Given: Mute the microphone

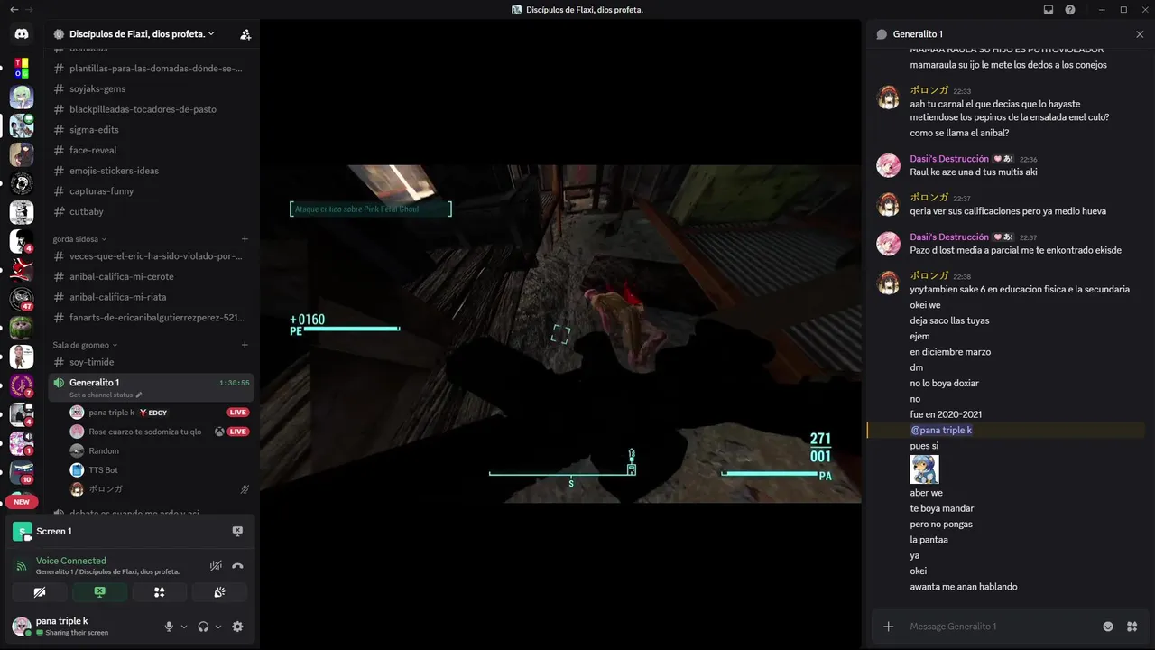Looking at the screenshot, I should (x=169, y=627).
